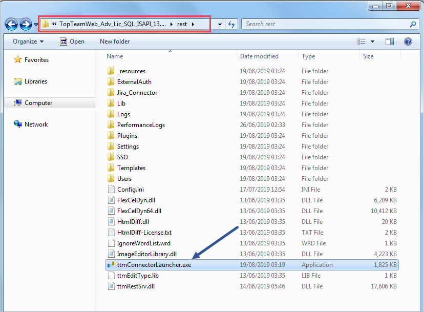The width and height of the screenshot is (424, 312).
Task: Select the Plugins folder icon
Action: click(111, 136)
